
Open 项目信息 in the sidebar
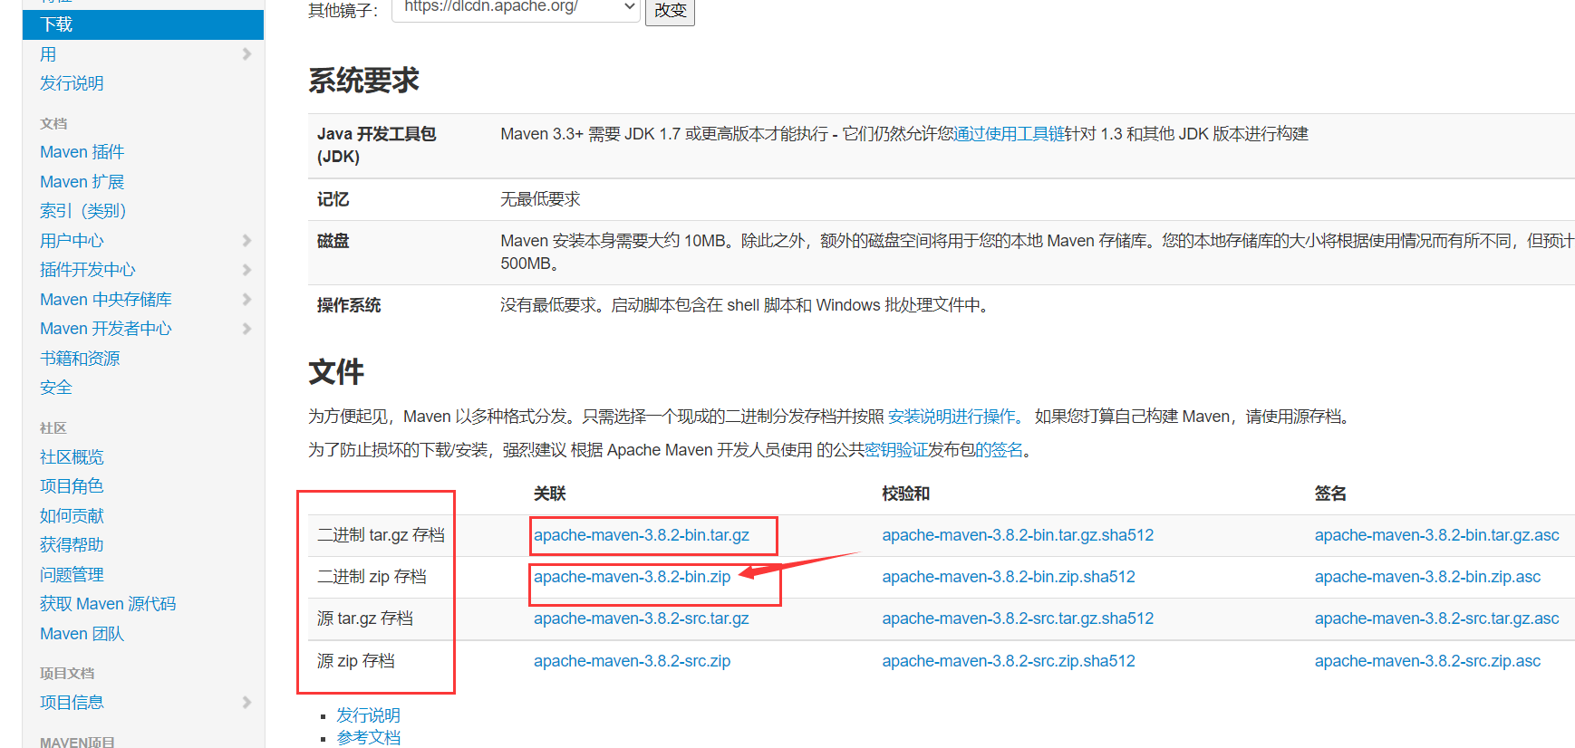(x=72, y=703)
